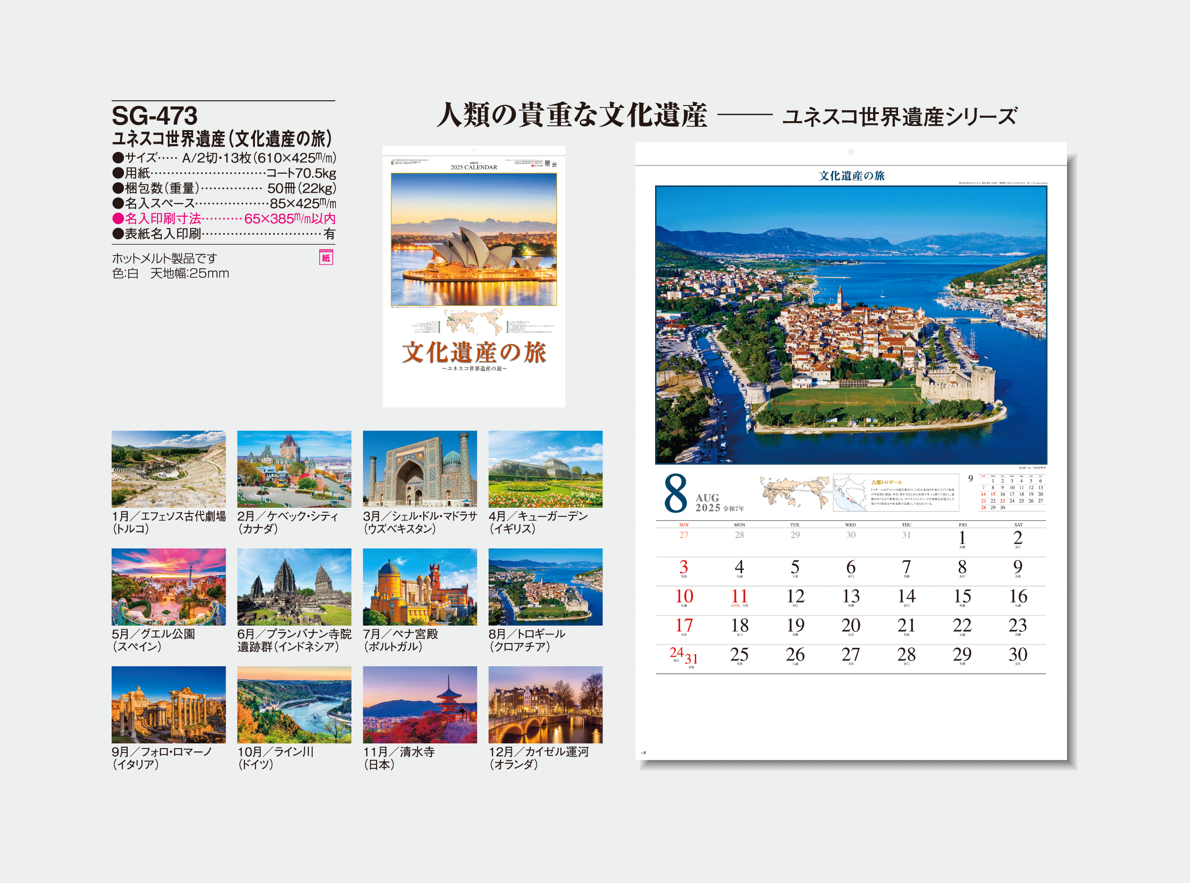
Task: Click the December Keizersgracht canal thumbnail
Action: point(545,705)
